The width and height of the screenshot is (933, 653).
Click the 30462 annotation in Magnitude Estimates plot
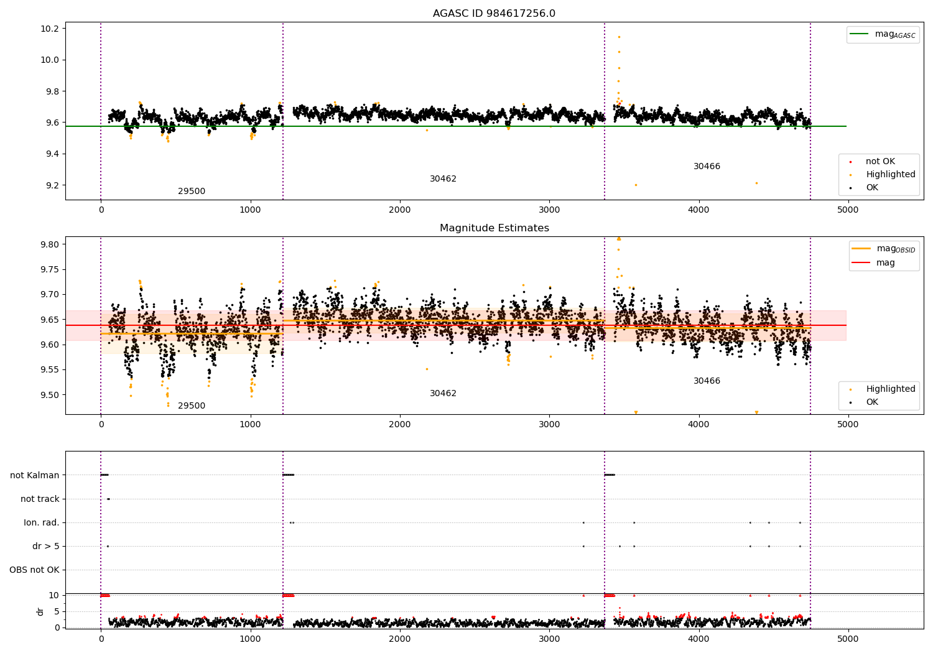pyautogui.click(x=443, y=394)
